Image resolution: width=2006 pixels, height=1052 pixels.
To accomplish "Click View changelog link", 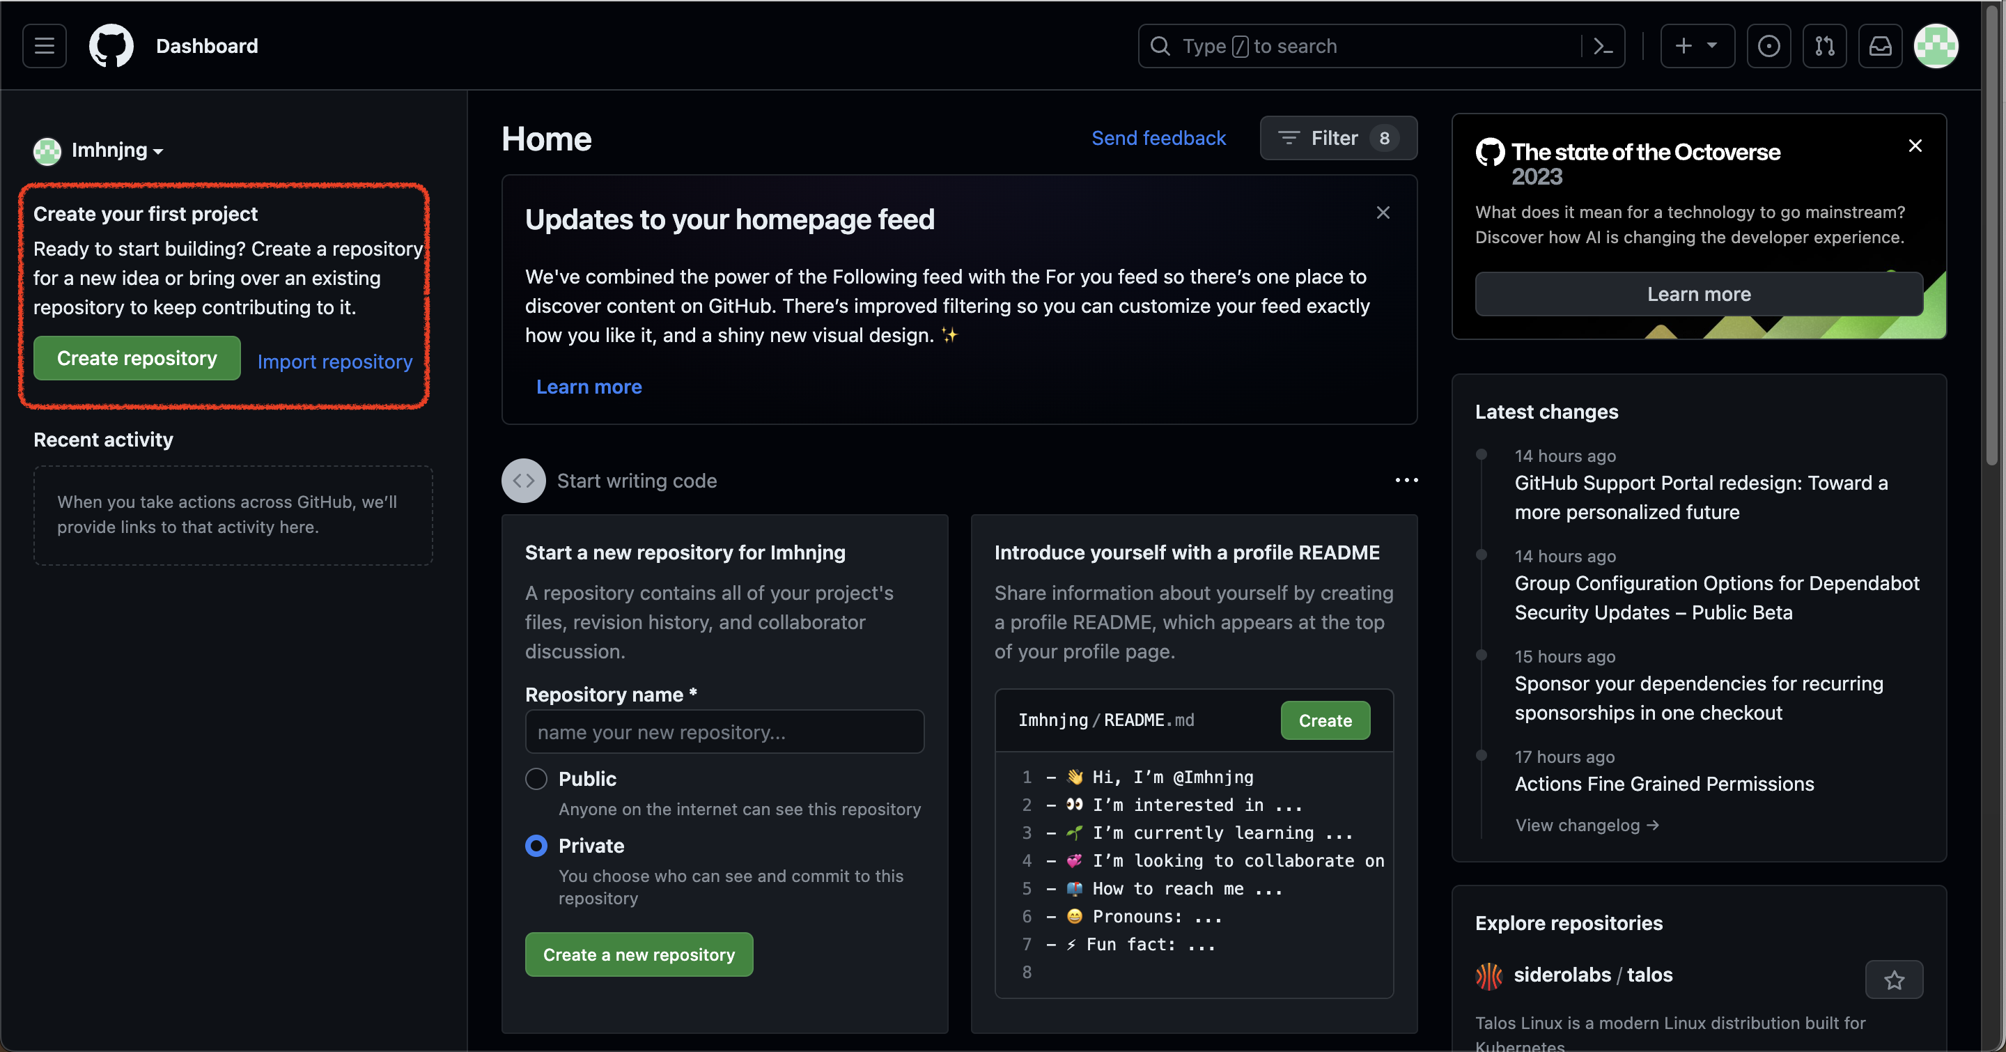I will point(1587,825).
